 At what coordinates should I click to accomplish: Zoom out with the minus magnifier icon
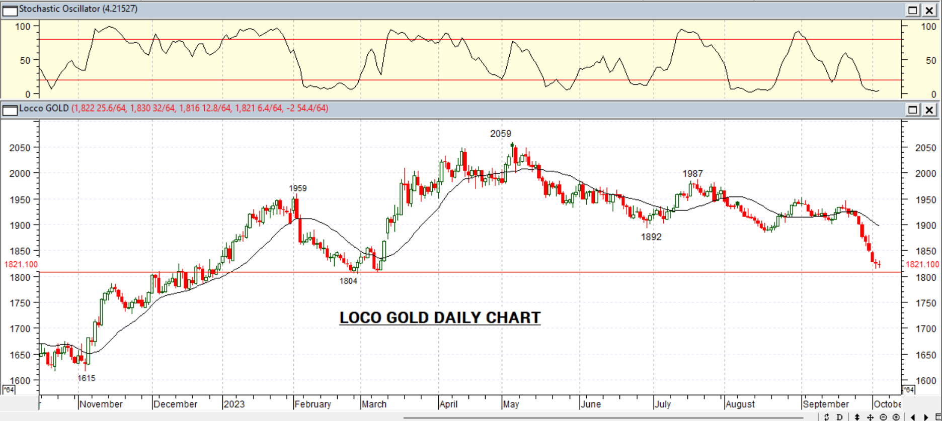coord(883,417)
